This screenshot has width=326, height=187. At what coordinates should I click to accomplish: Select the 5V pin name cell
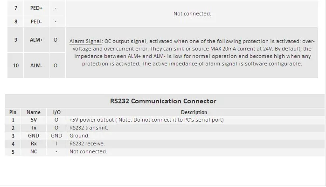pos(34,120)
